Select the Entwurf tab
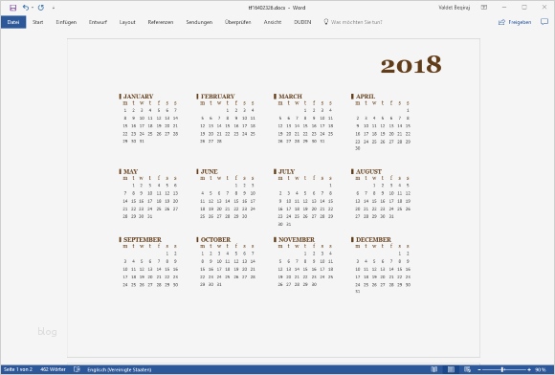The height and width of the screenshot is (375, 555). tap(98, 22)
